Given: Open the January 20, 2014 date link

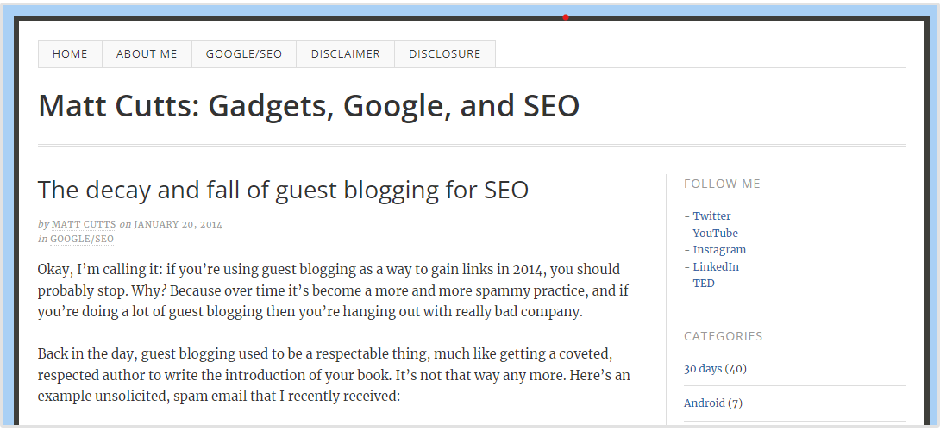Looking at the screenshot, I should click(178, 224).
